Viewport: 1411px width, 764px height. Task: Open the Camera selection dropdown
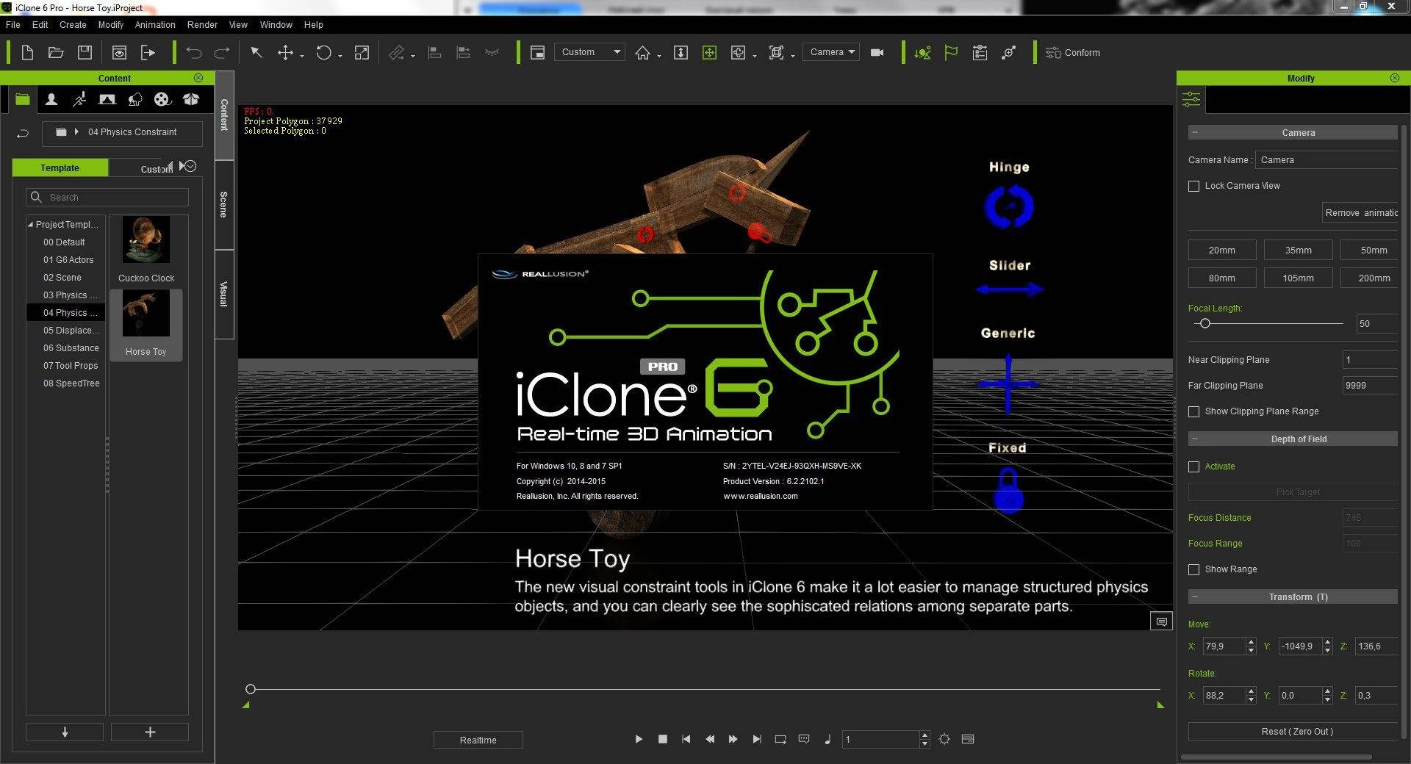831,52
